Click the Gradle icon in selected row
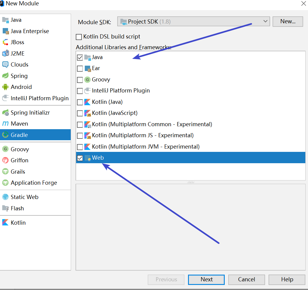Viewport: 308px width, 290px height. [5, 135]
